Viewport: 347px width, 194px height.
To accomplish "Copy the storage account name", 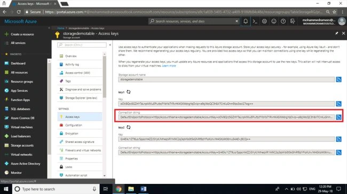I will point(338,79).
